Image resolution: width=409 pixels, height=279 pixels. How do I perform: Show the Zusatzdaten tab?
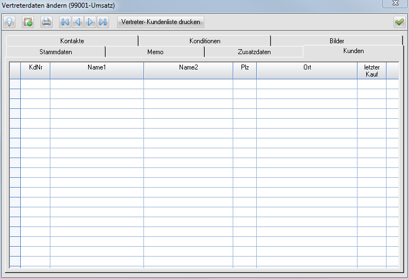click(254, 52)
